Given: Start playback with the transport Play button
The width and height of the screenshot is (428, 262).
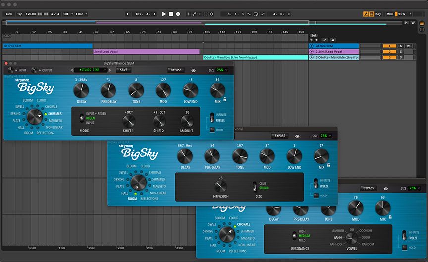Looking at the screenshot, I should [x=164, y=14].
